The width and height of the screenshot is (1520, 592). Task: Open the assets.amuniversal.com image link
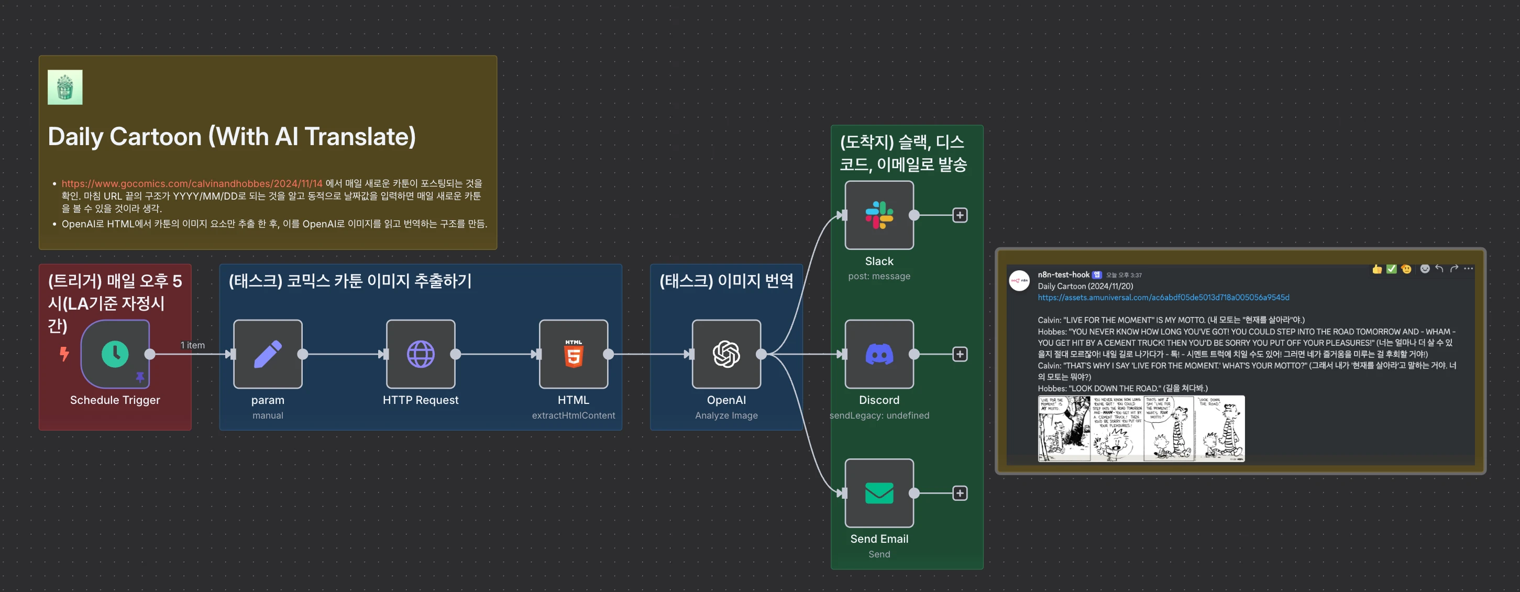(x=1163, y=298)
